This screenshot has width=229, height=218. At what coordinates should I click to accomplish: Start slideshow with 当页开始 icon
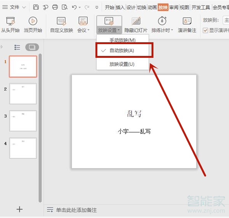33,22
